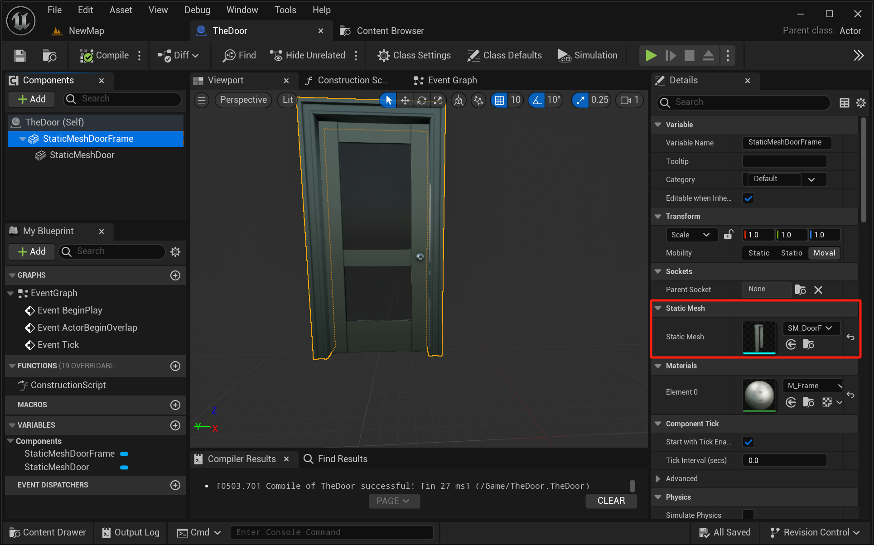This screenshot has height=545, width=874.
Task: Open the Content Browser tab
Action: point(382,31)
